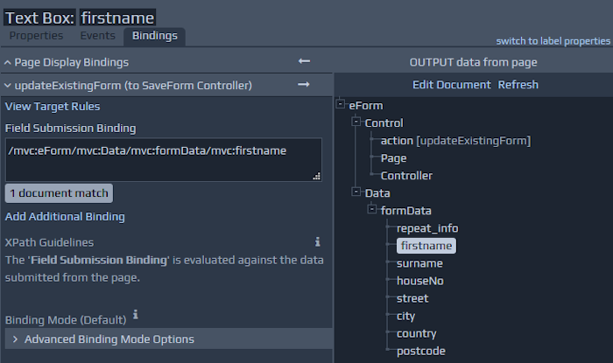Collapse the Page Display Bindings section
Screen dimensions: 613x363
7,62
